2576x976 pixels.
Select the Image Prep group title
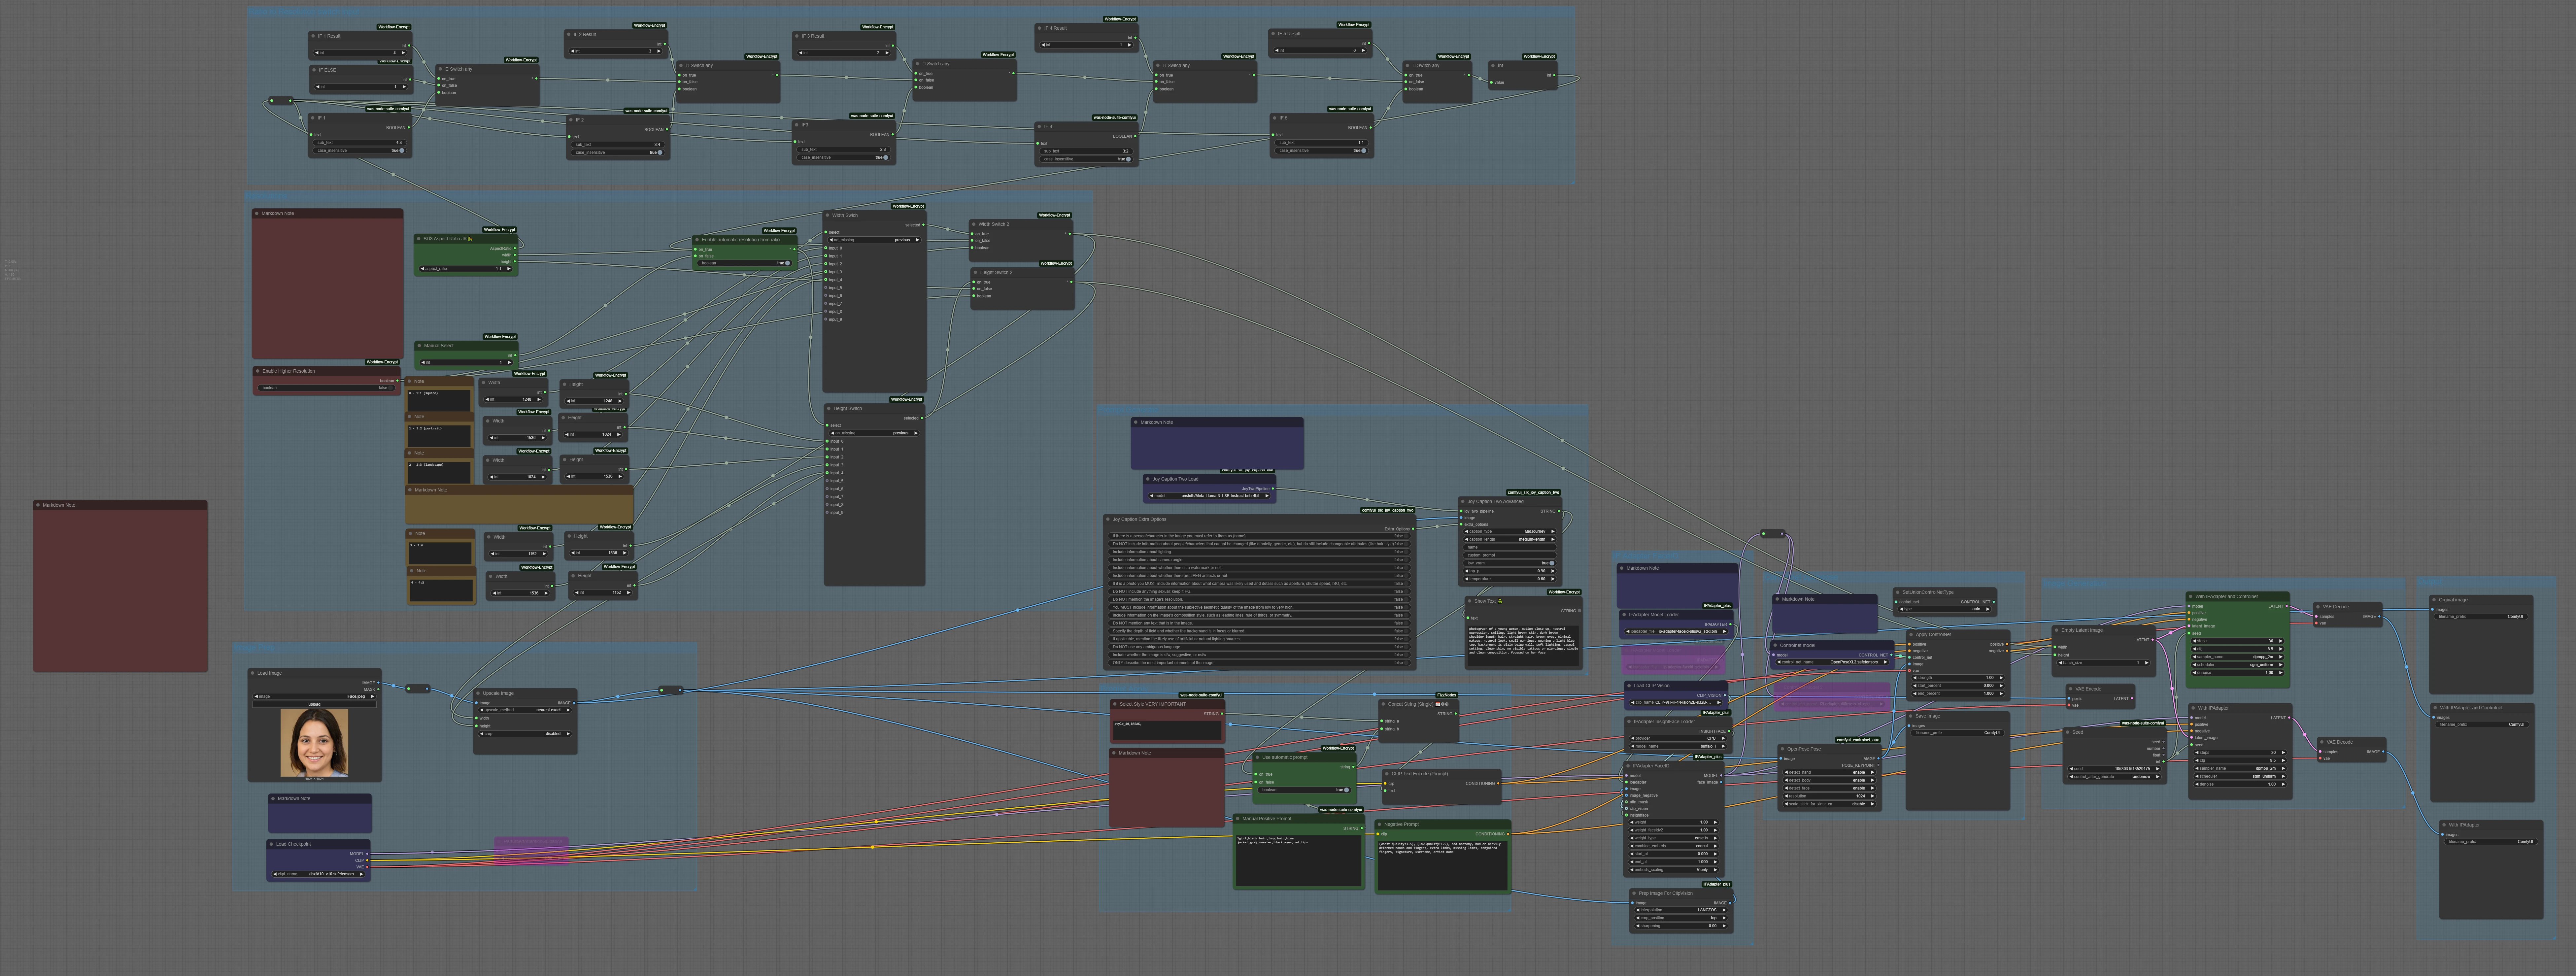(255, 648)
